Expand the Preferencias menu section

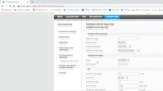tap(64, 37)
